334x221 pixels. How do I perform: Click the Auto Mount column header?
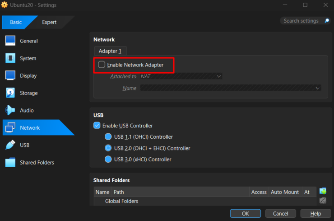(285, 192)
